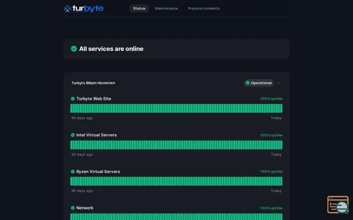The image size is (353, 220).
Task: Click 100% uptime for Intel Virtual Servers
Action: click(x=271, y=135)
